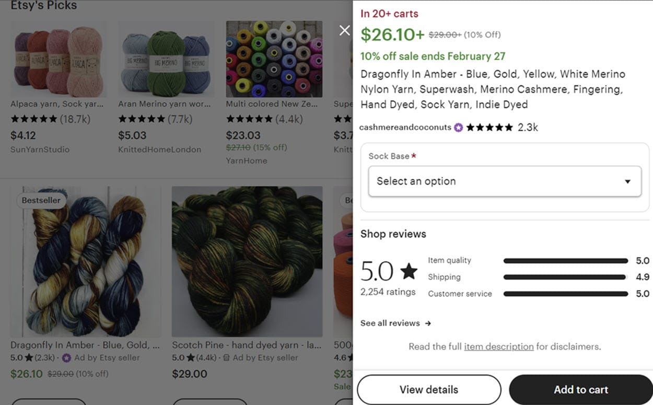Click the purple ad badge on Dragonfly In Amber listing
Screen dimensions: 653x405
click(x=67, y=358)
